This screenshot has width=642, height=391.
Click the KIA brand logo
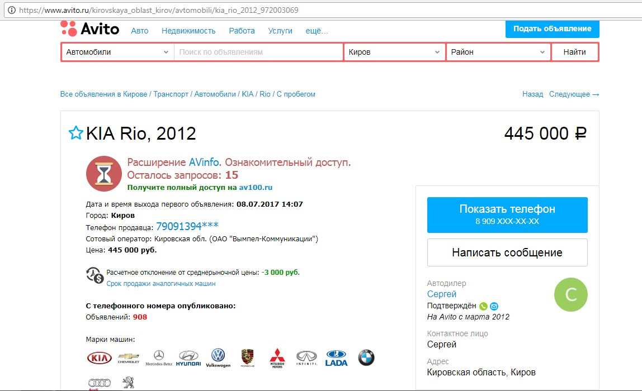(100, 358)
